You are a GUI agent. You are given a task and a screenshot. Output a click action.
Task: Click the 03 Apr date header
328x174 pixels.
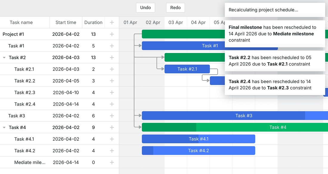(x=176, y=22)
